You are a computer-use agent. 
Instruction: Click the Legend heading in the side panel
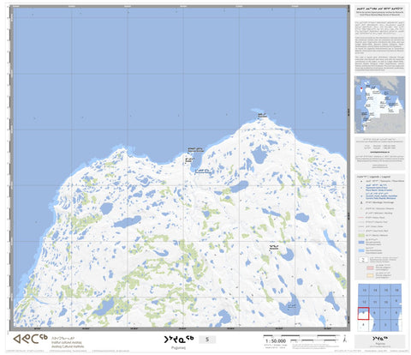(x=373, y=177)
